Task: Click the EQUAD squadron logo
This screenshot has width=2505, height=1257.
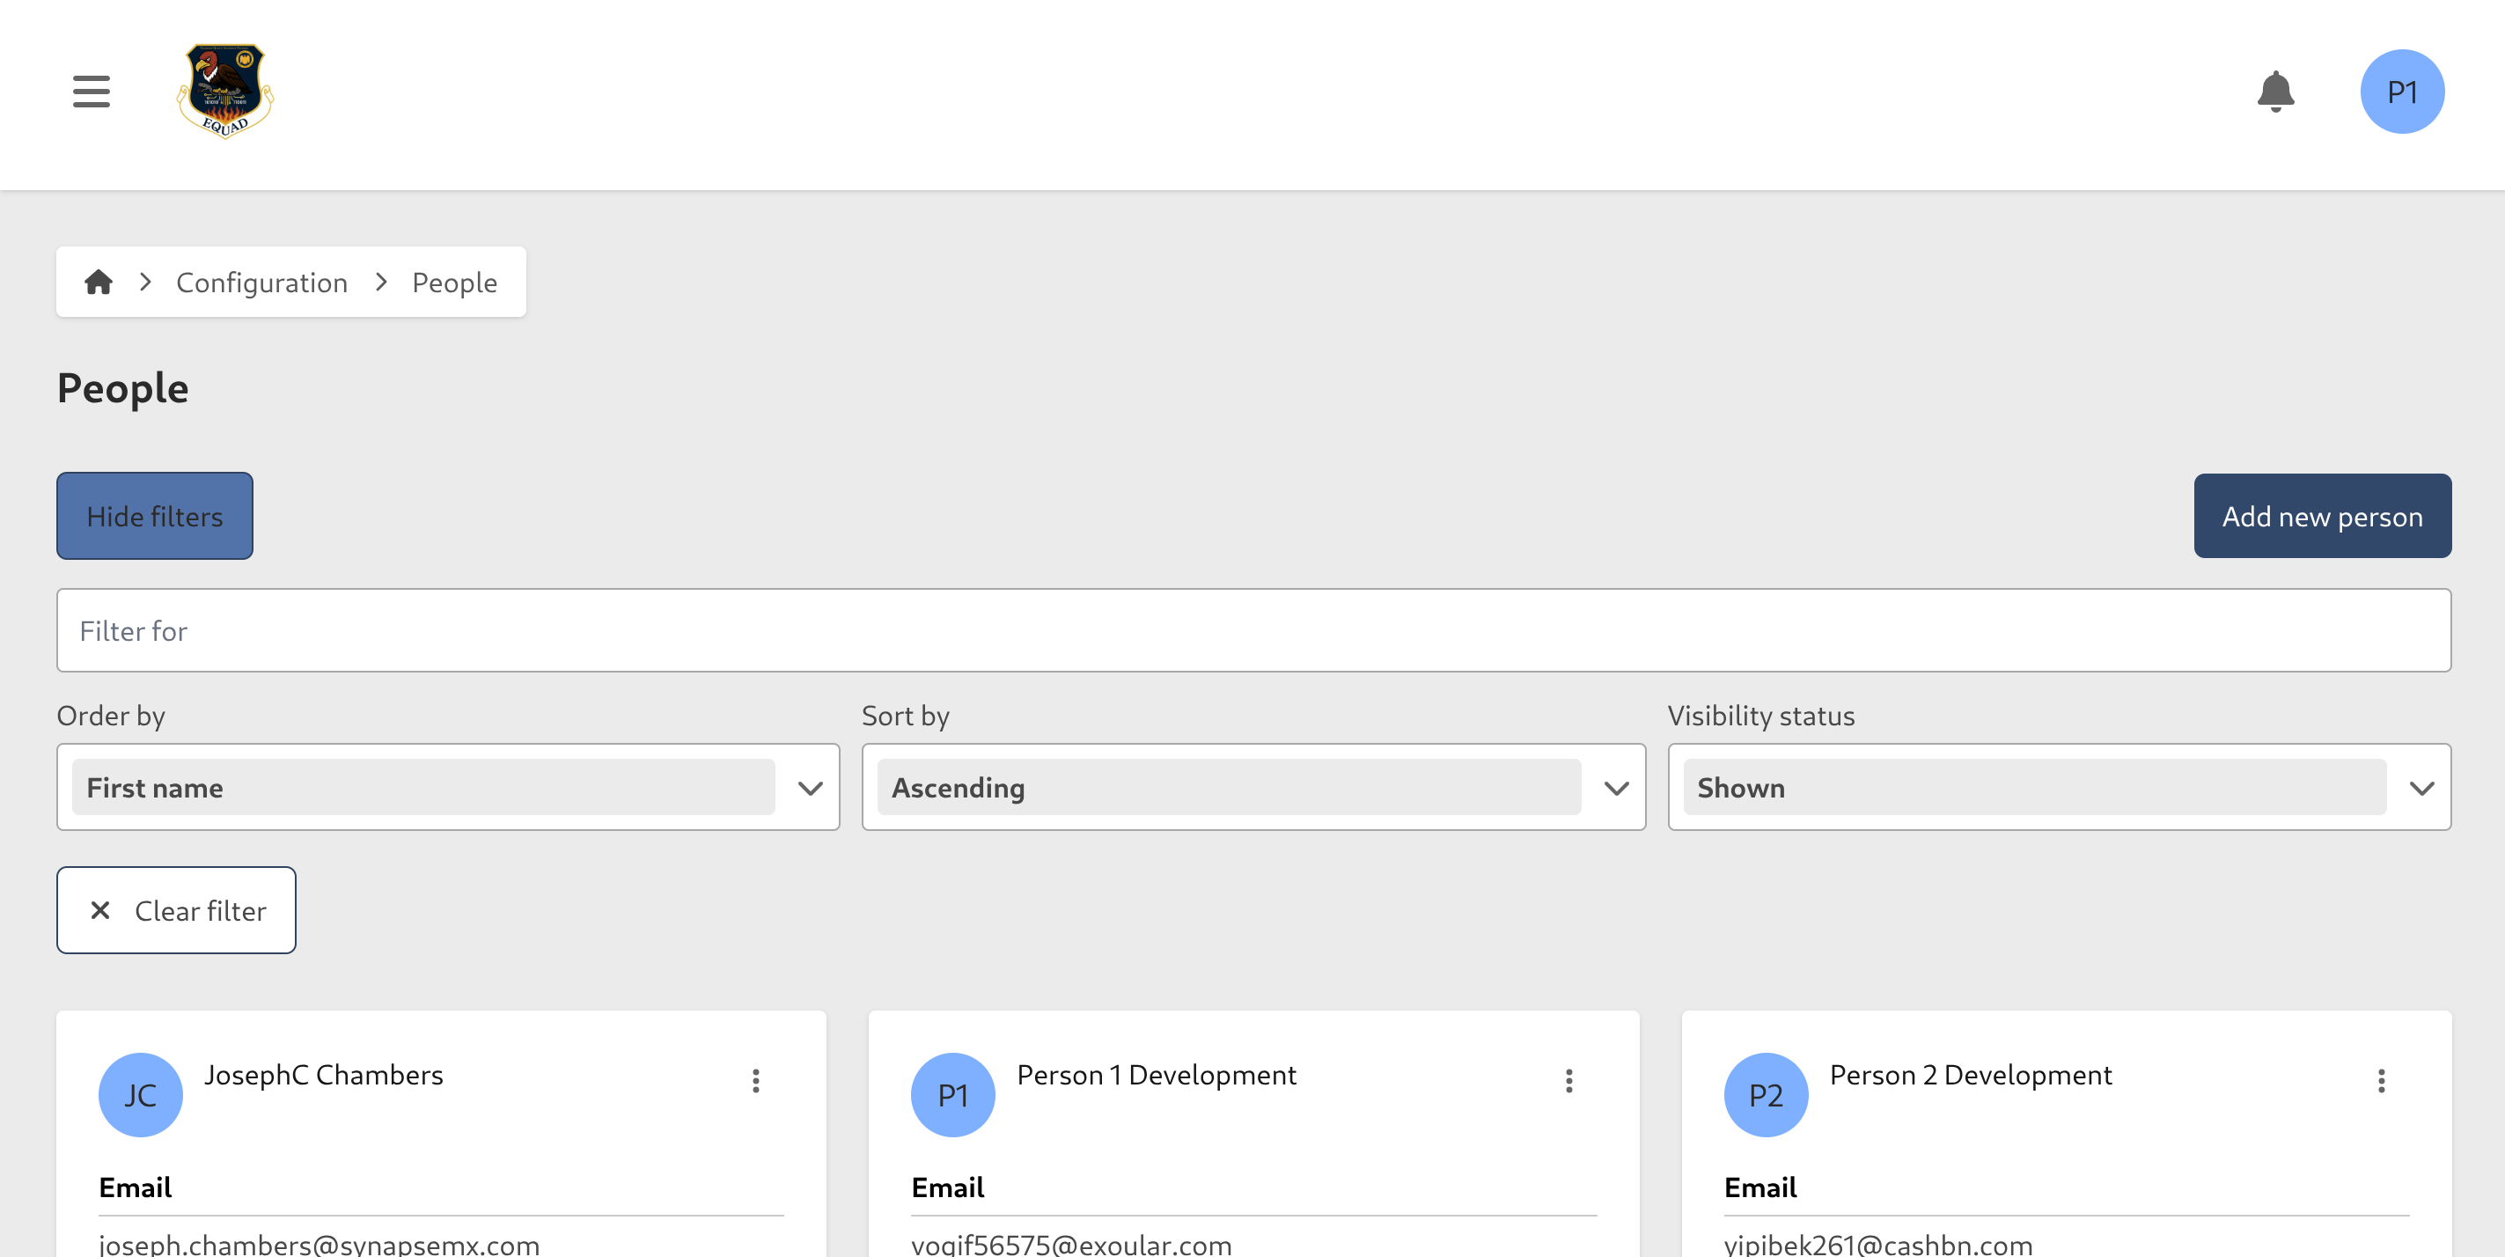Action: tap(224, 93)
